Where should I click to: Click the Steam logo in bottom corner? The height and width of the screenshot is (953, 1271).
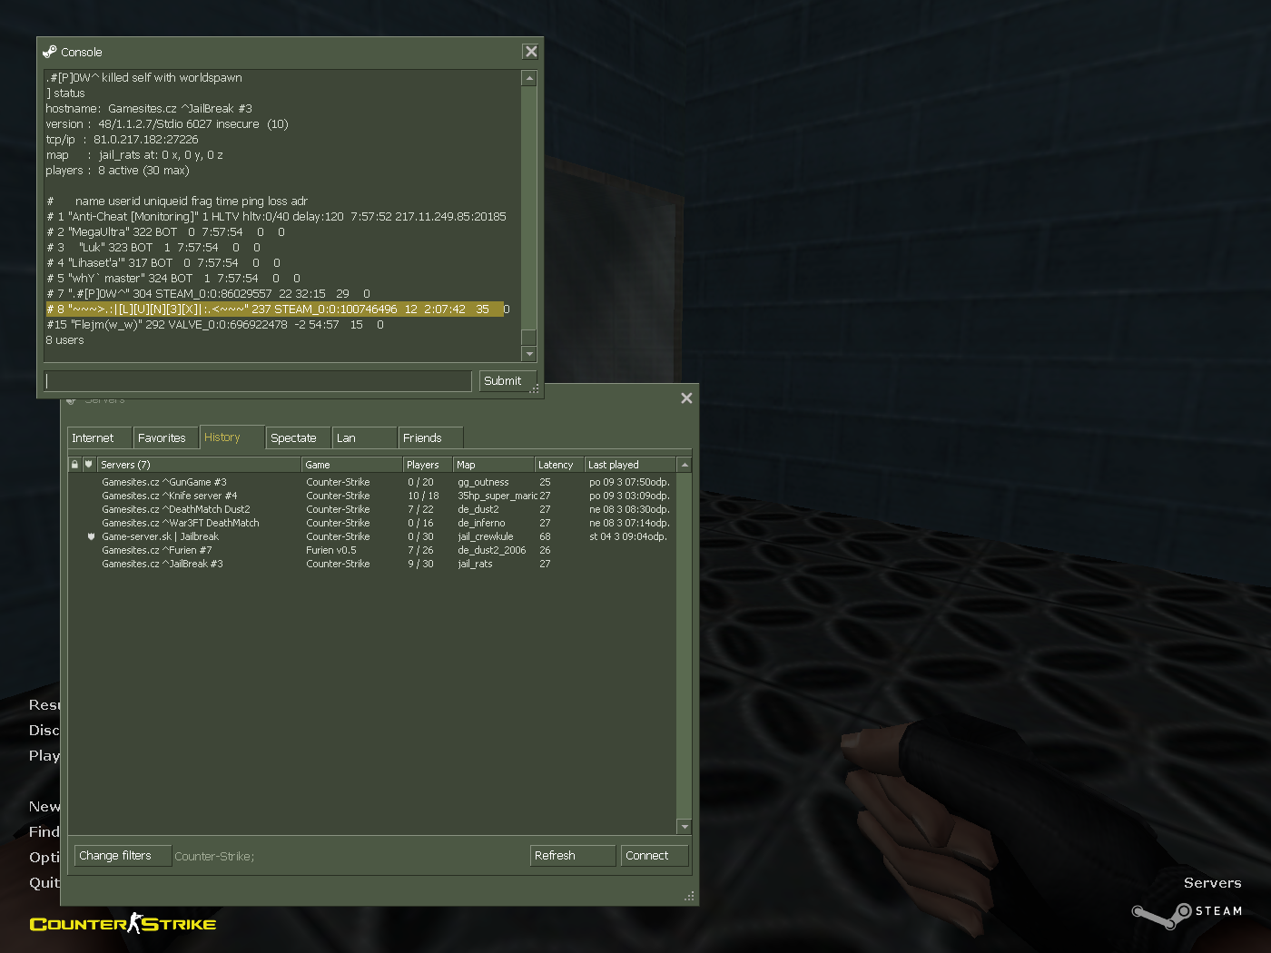[1187, 913]
